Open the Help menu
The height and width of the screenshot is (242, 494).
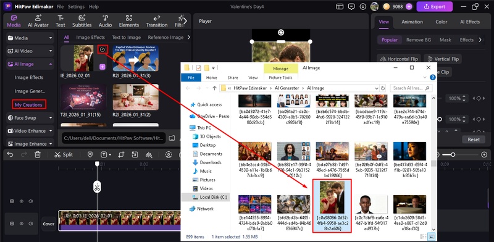[94, 7]
